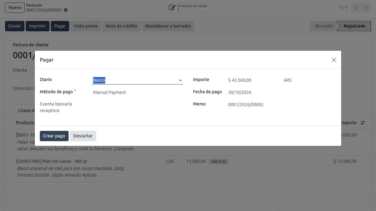Edit the Memo field text
Image resolution: width=376 pixels, height=211 pixels.
point(281,105)
